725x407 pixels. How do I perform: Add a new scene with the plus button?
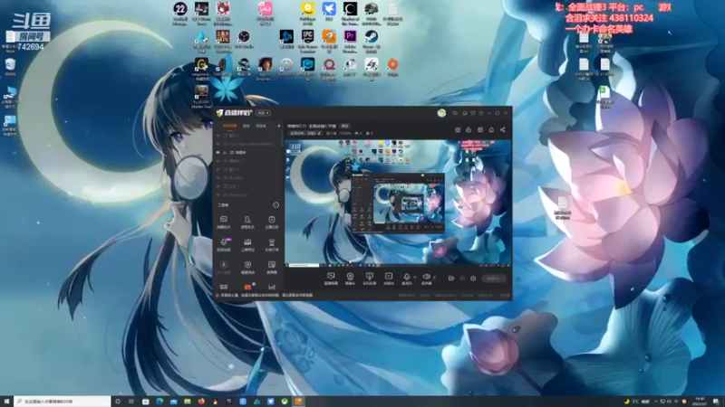pyautogui.click(x=278, y=126)
